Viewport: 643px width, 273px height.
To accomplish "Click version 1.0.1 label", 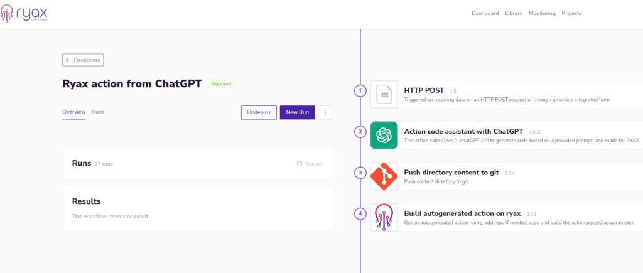I will [532, 215].
